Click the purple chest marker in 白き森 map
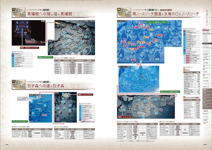212x150 pixels. tap(57, 120)
